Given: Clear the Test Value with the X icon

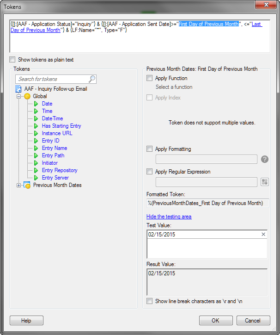Looking at the screenshot, I should click(263, 235).
